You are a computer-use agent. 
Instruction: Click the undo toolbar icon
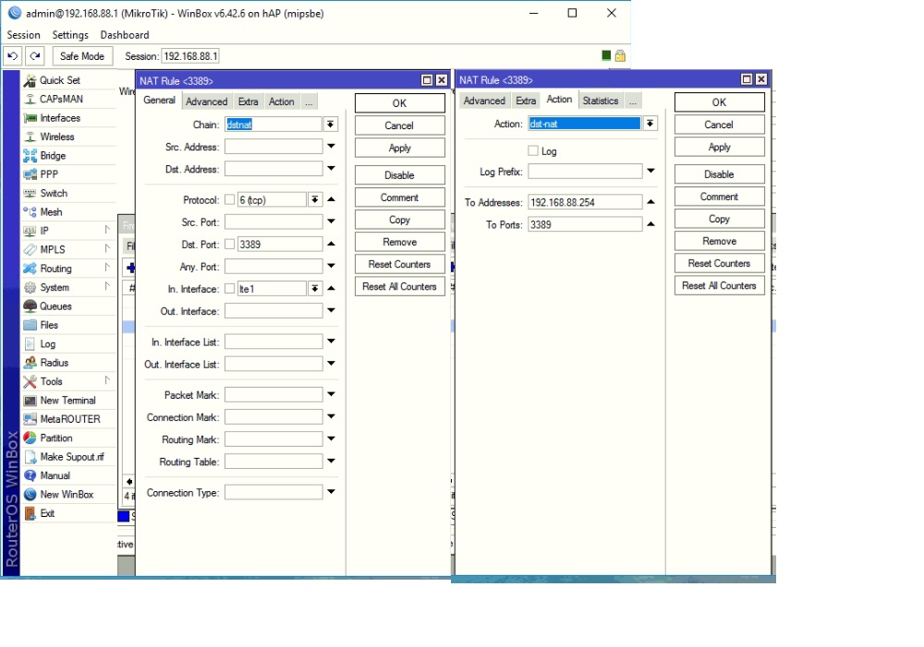(12, 56)
